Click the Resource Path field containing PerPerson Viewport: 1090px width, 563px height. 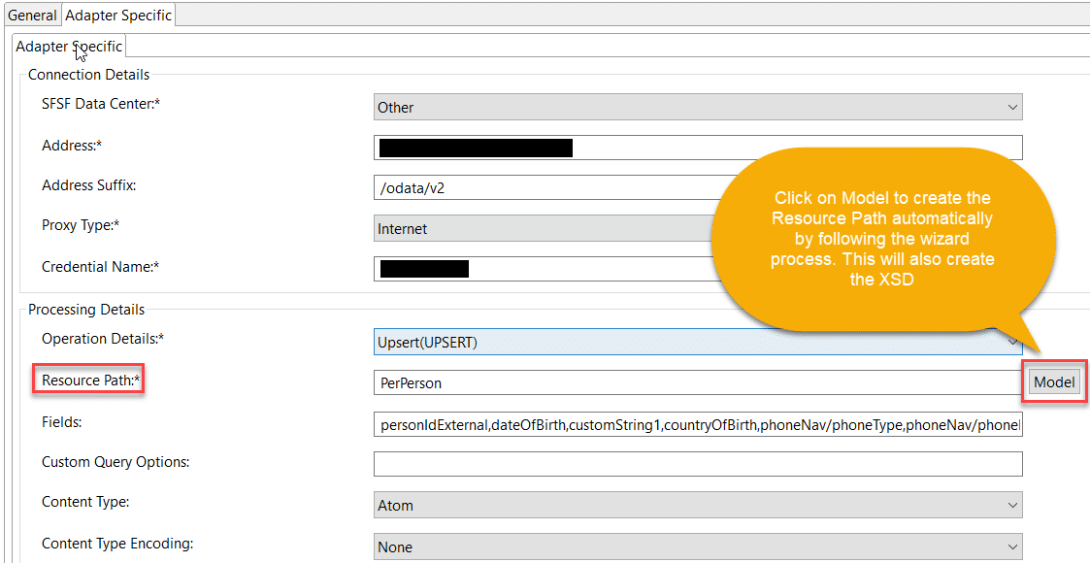(697, 382)
